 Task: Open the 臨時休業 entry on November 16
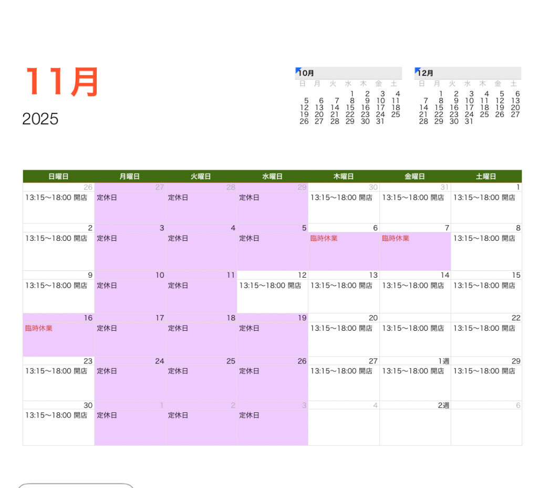[x=39, y=329]
